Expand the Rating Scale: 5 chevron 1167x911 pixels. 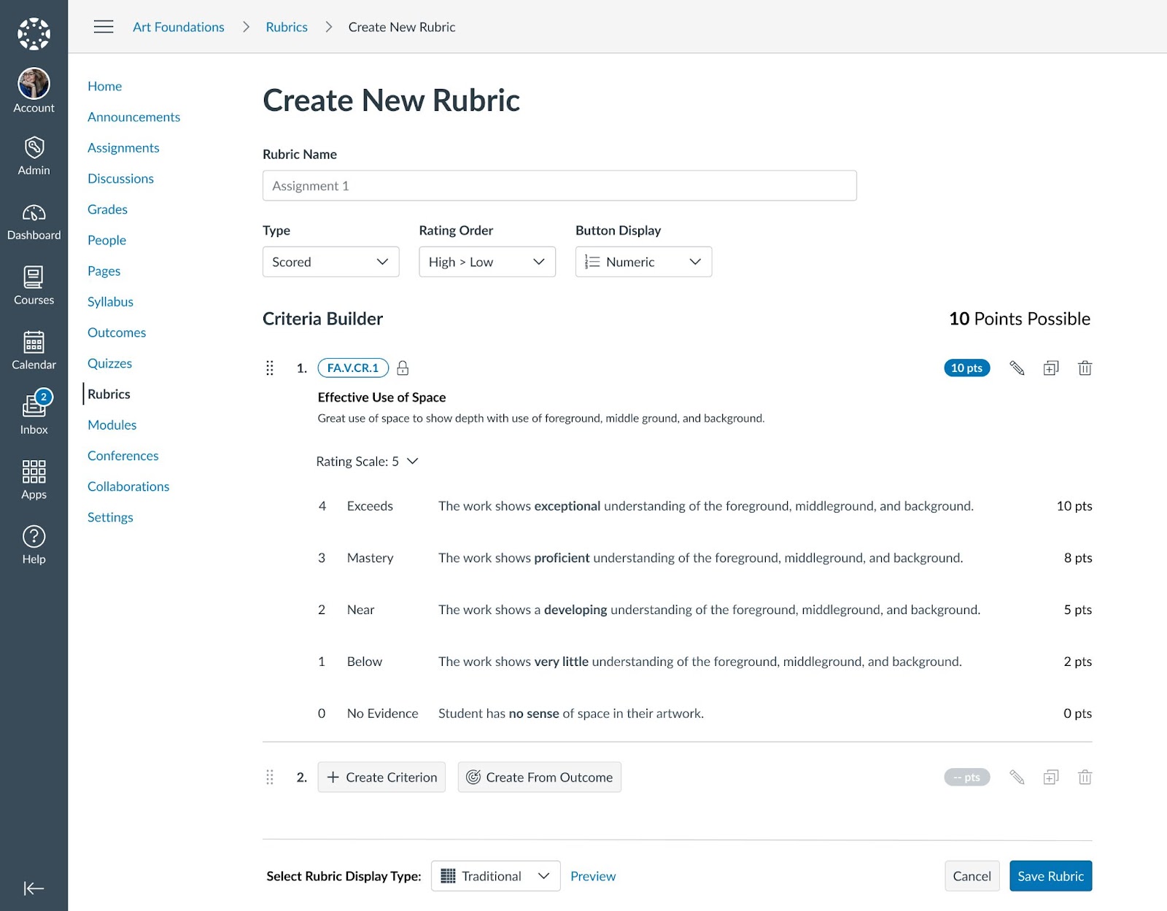[412, 461]
